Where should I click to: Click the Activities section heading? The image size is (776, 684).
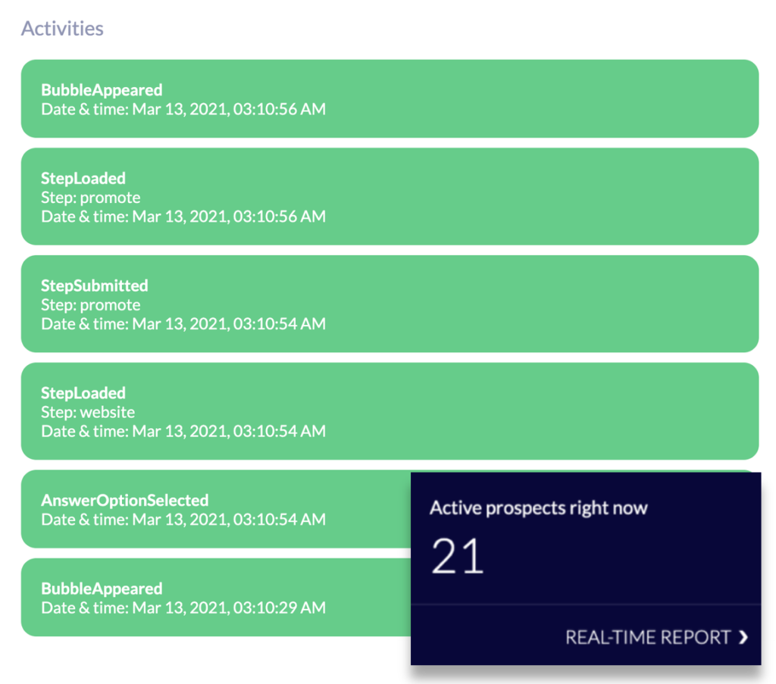(62, 29)
